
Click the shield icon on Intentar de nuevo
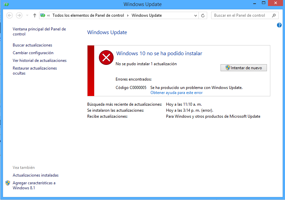(228, 68)
